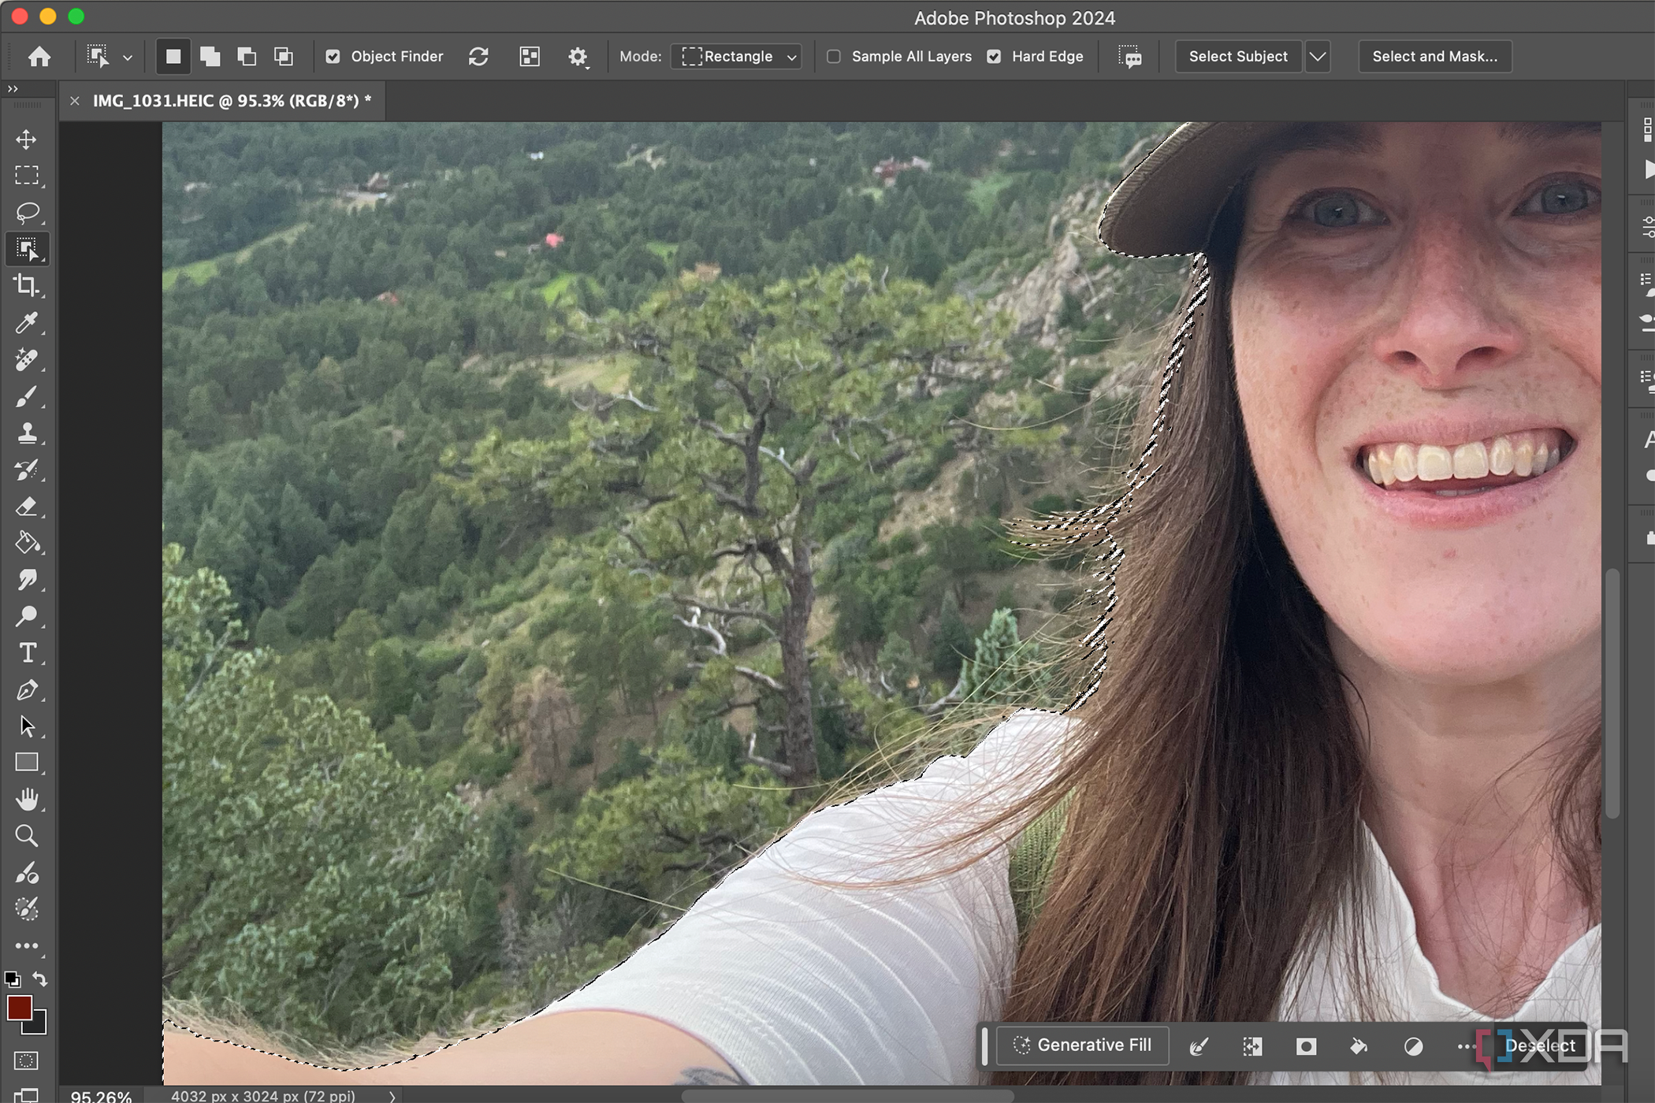This screenshot has height=1103, width=1655.
Task: Switch to the IMG_1031.HEIC document tab
Action: click(232, 101)
